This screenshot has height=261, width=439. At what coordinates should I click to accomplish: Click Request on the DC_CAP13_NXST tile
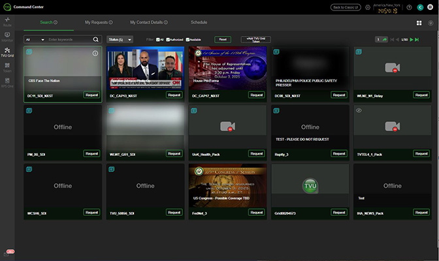174,95
